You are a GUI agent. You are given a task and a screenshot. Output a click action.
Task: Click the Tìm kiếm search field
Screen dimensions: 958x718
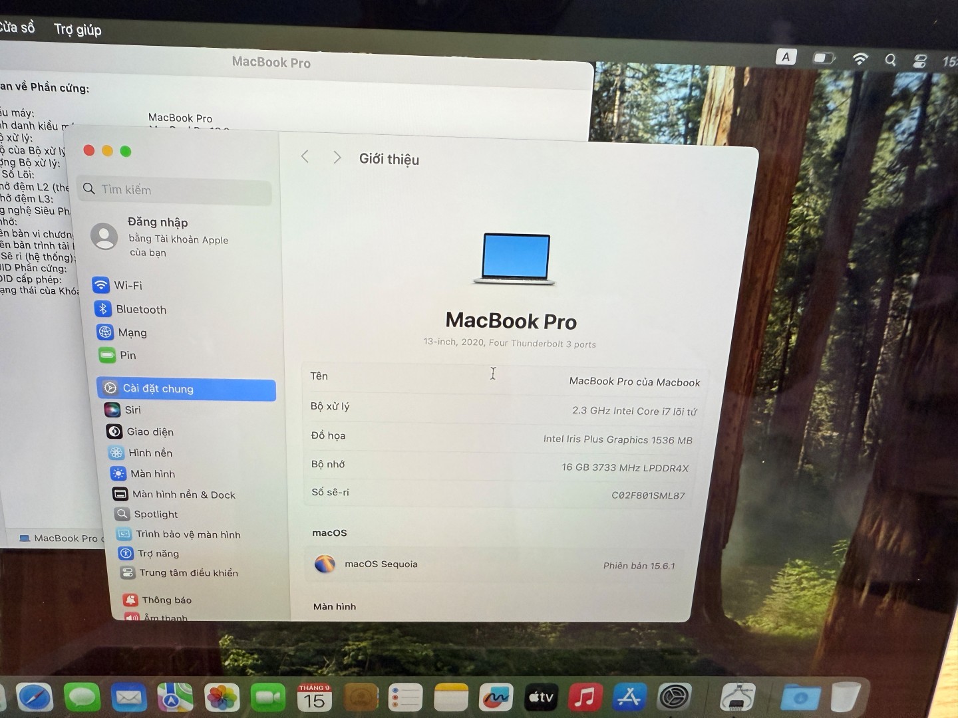[x=175, y=190]
